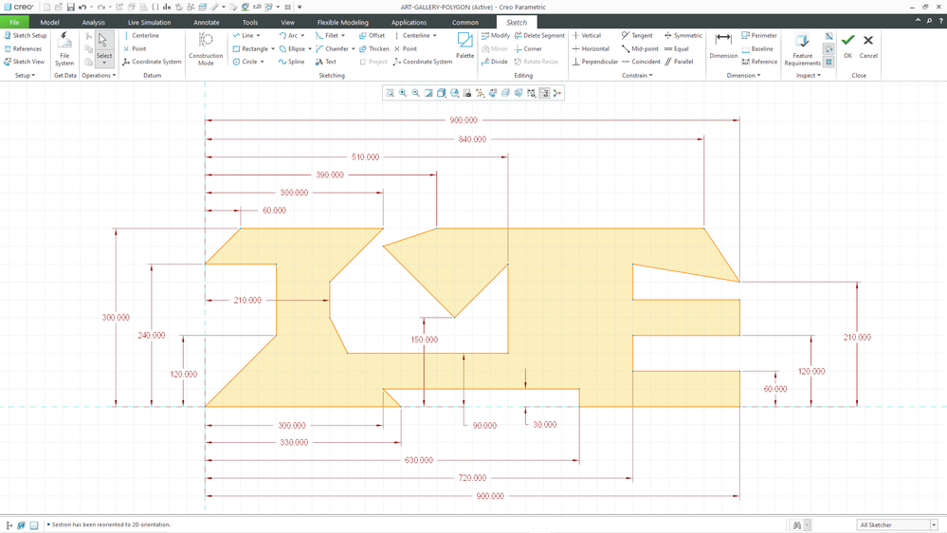Open the All Sketcher filter combo box
This screenshot has width=947, height=533.
click(897, 524)
